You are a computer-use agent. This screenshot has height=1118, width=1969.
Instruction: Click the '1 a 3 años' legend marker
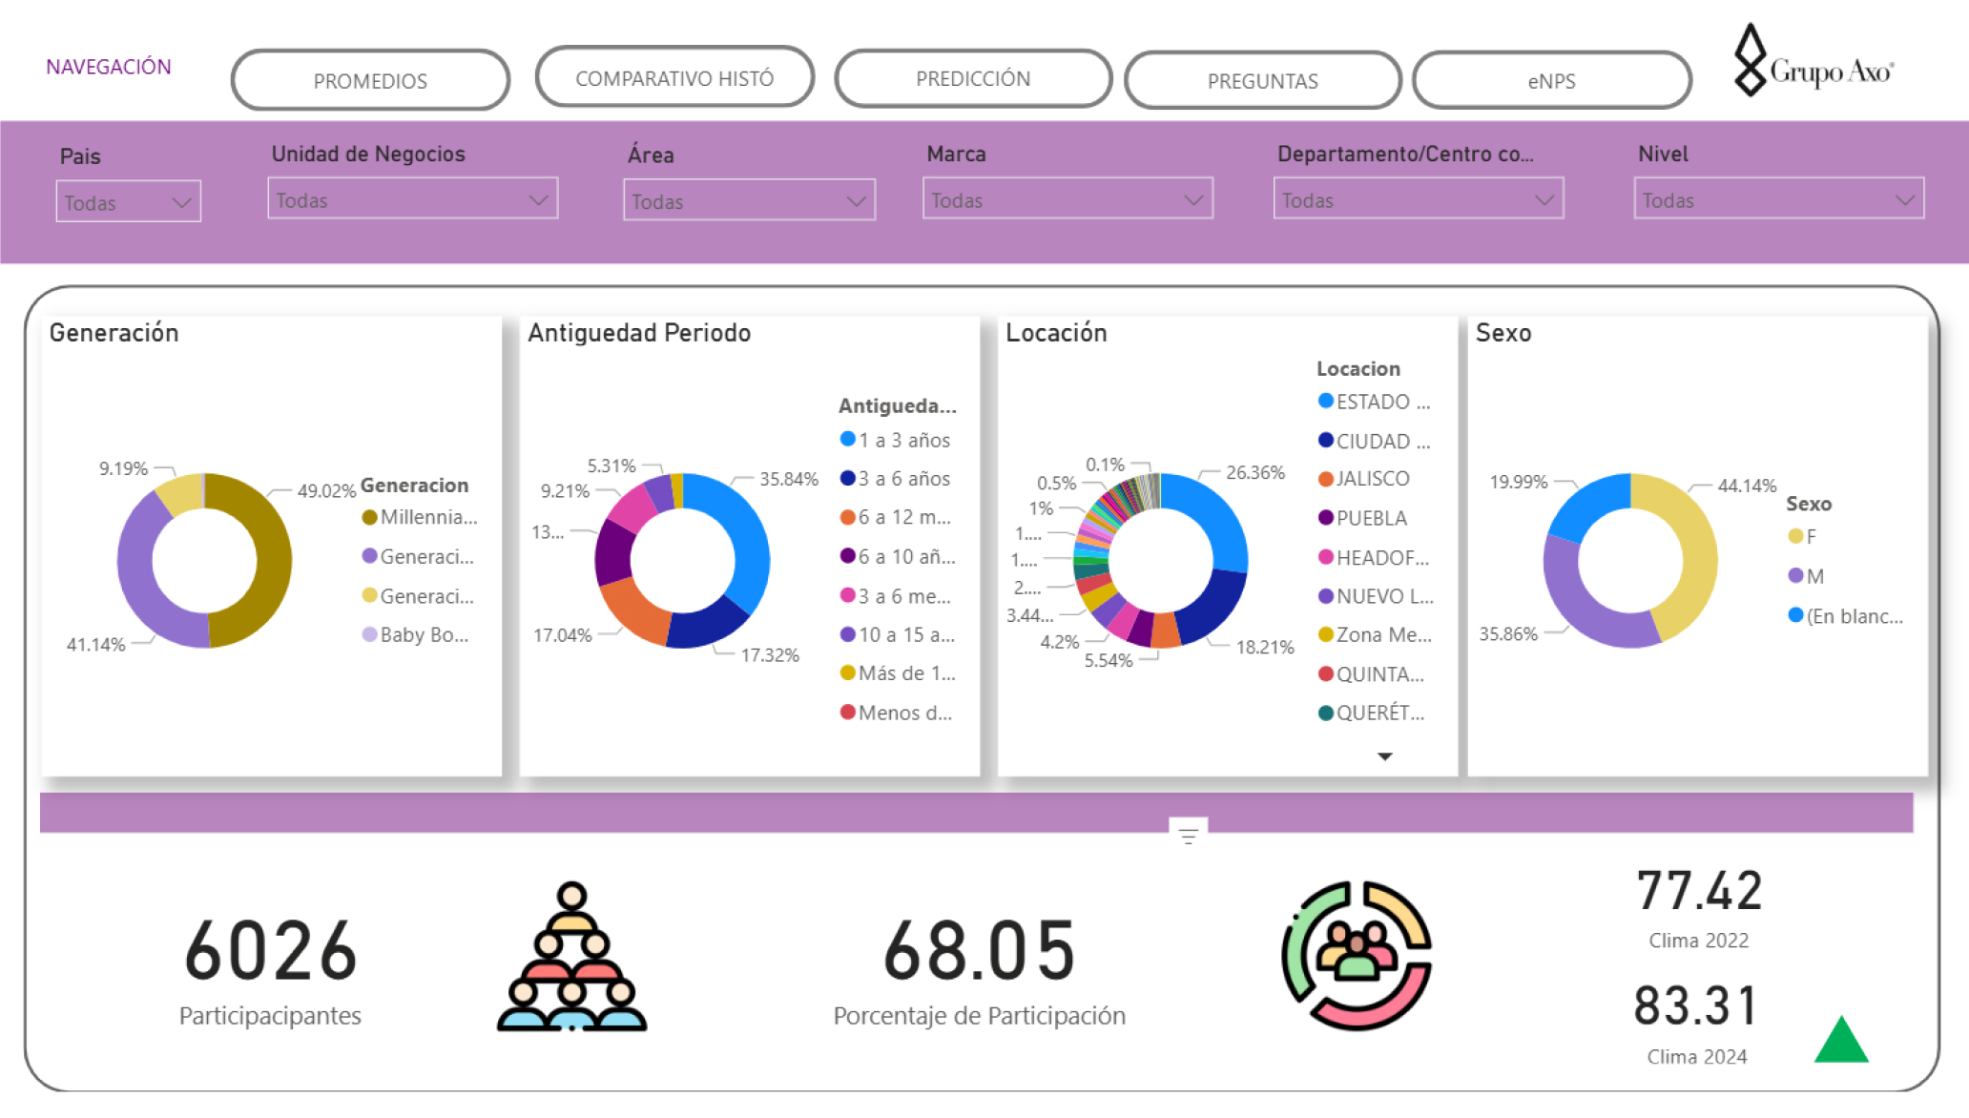[847, 440]
